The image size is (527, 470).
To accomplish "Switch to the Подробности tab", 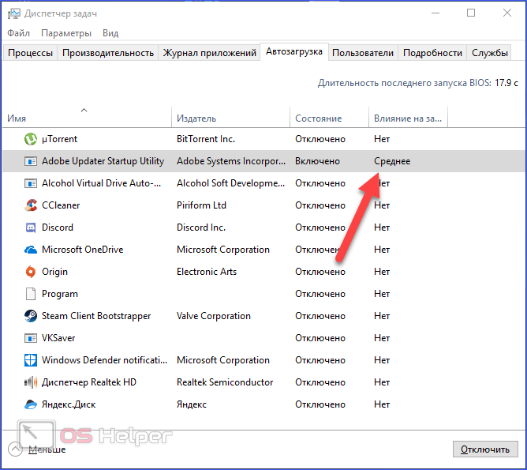I will 432,53.
